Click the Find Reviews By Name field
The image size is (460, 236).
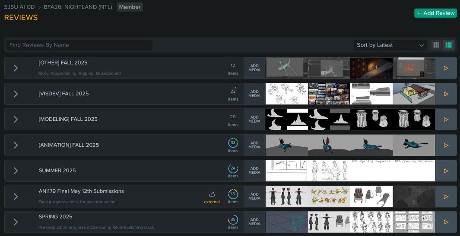coord(79,45)
